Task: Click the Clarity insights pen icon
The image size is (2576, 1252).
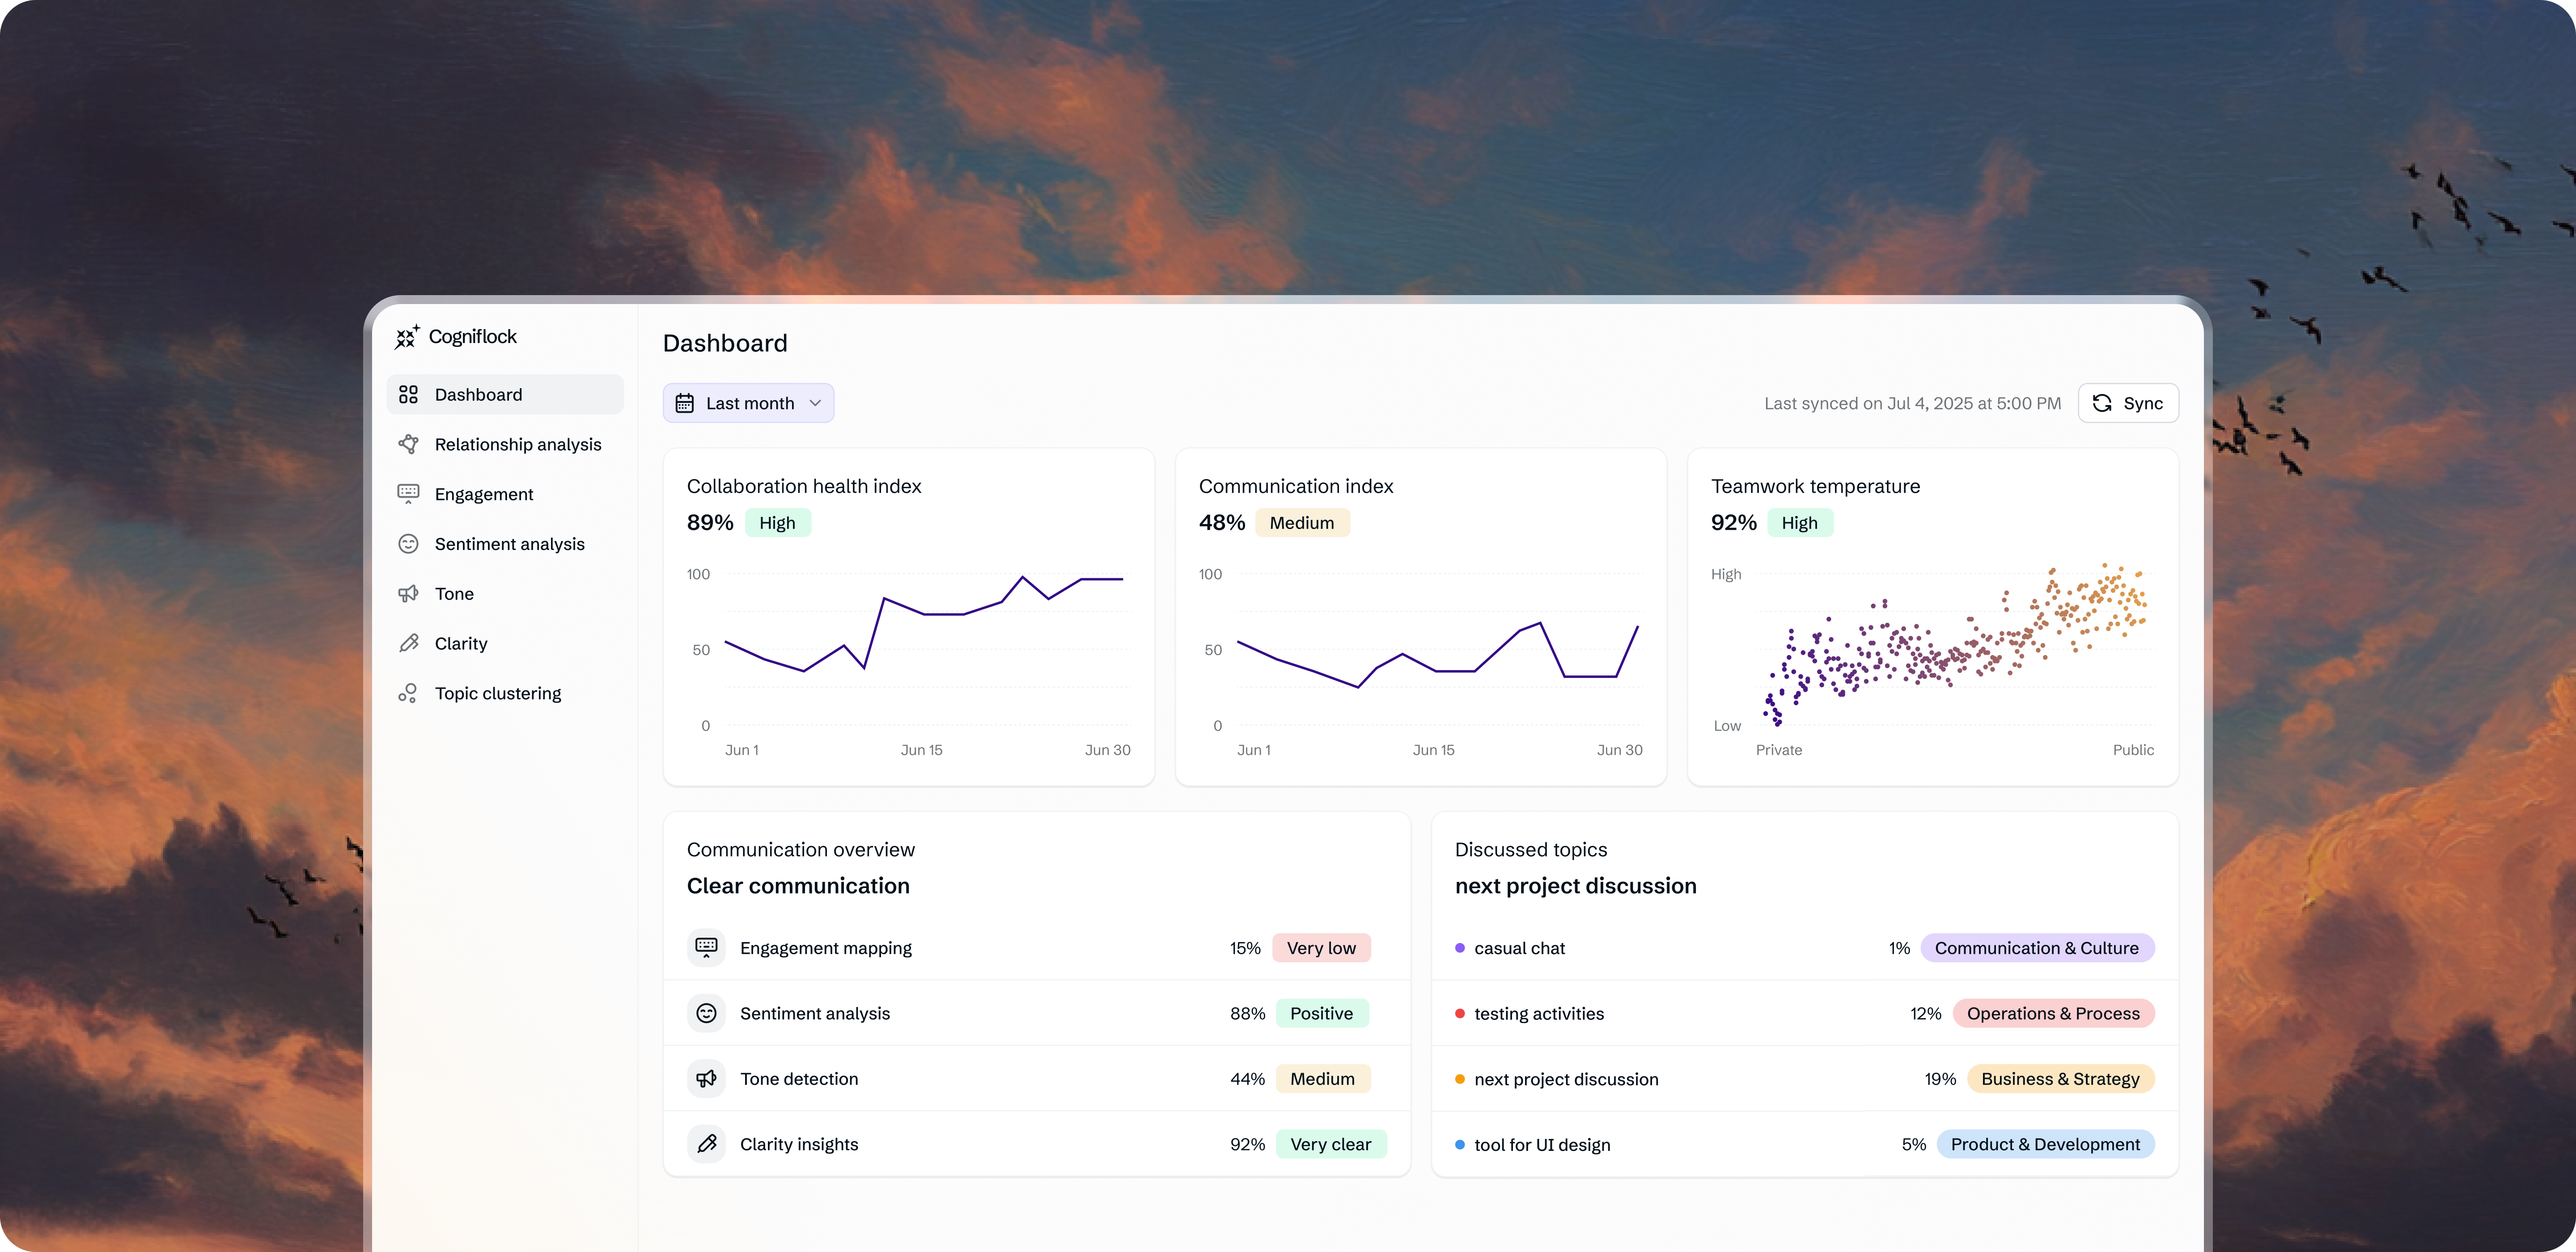Action: 707,1144
